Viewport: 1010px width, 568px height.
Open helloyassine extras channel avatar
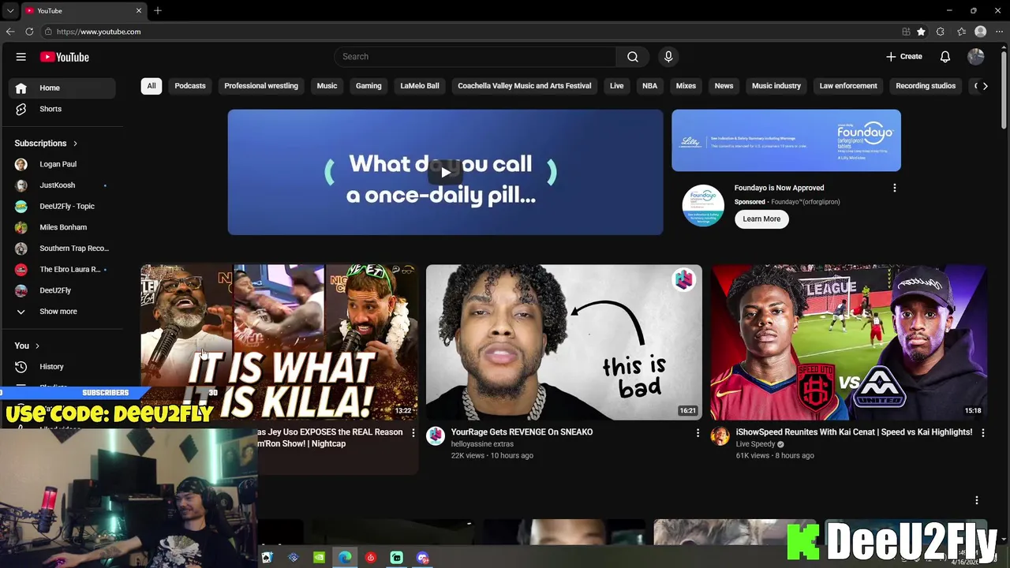click(436, 436)
